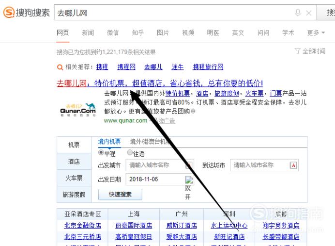The image size is (335, 246).
Task: Select the 火车票 side tab
Action: 74,178
